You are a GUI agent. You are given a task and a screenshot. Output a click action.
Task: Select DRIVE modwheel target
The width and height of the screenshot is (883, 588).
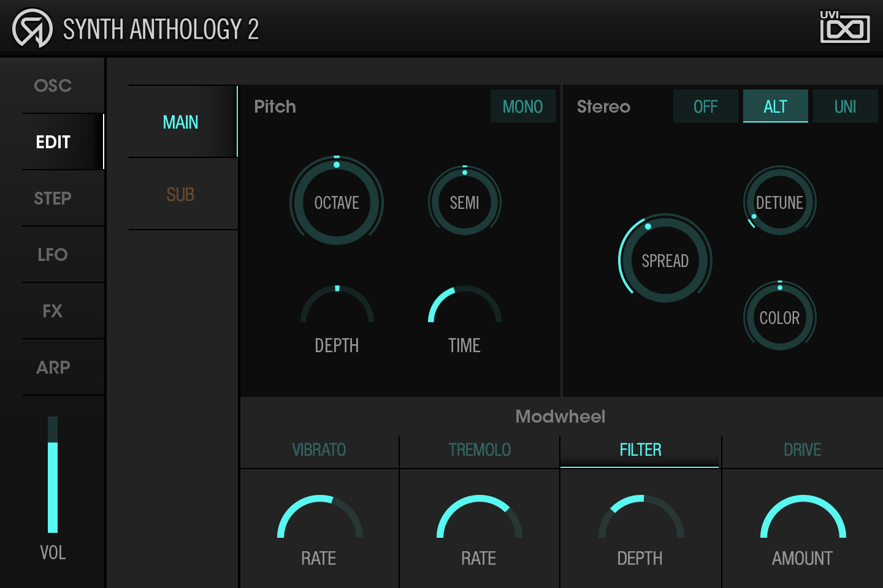802,450
